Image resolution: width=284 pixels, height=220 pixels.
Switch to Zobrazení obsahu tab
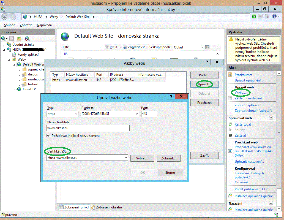(107, 207)
